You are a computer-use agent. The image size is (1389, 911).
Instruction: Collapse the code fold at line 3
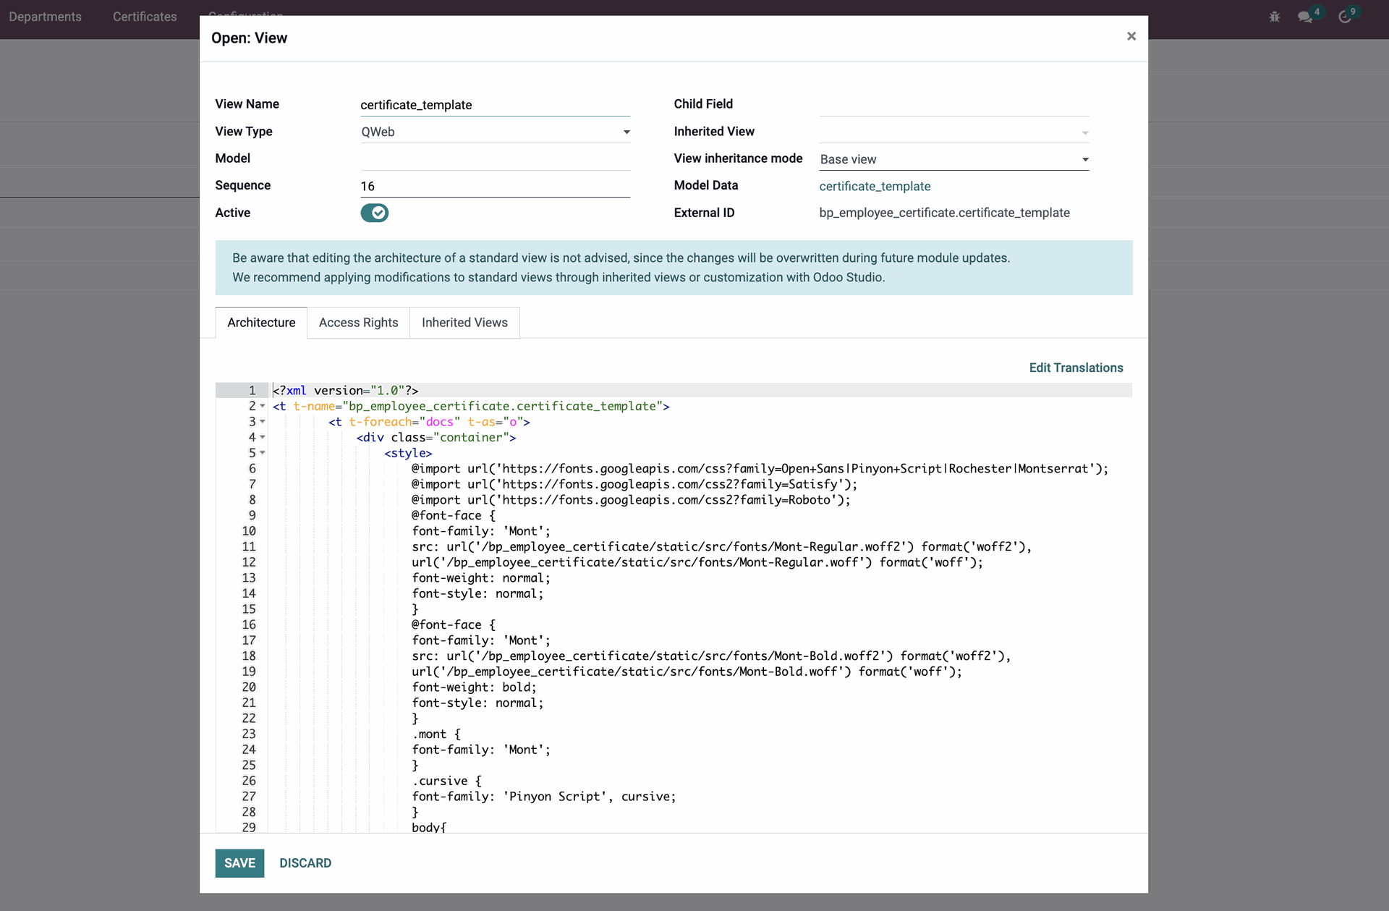263,422
